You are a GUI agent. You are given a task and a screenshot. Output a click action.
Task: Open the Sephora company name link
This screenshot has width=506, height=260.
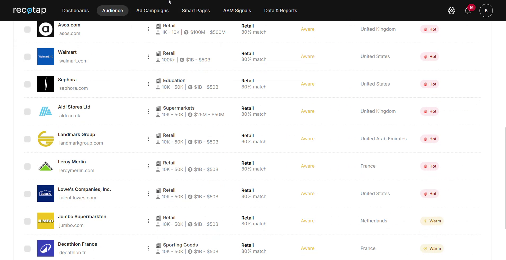67,80
